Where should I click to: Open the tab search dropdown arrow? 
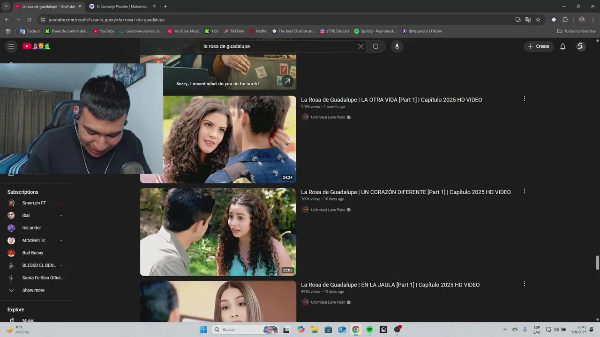[6, 7]
